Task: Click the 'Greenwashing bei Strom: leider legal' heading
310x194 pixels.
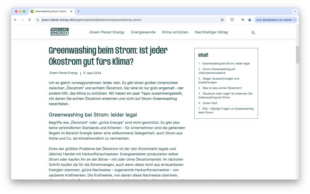Action: coord(93,115)
